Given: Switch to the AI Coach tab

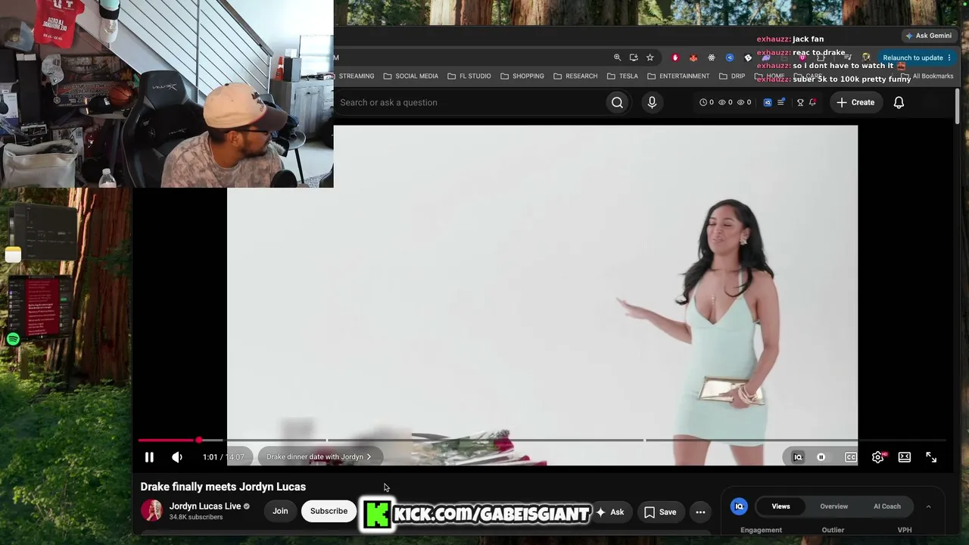Looking at the screenshot, I should tap(887, 506).
